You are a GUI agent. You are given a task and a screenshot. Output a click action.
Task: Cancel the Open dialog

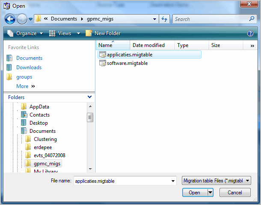[x=235, y=193]
